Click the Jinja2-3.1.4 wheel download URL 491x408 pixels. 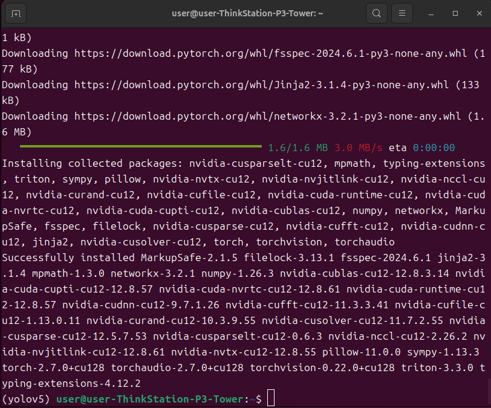point(261,85)
